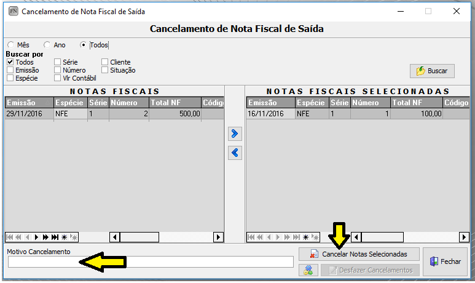Select the 29/11/2016 nota fiscal row
The image size is (475, 283).
click(x=28, y=114)
